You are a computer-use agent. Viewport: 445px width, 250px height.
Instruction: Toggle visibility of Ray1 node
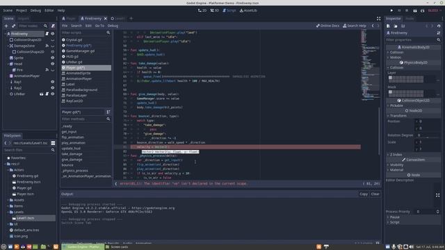click(x=52, y=82)
